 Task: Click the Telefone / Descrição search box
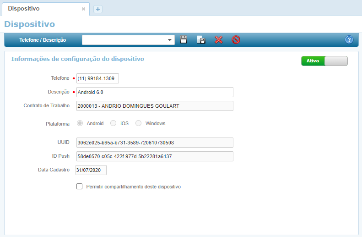[x=124, y=40]
